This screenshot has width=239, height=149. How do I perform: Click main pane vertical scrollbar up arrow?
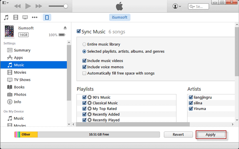[237, 25]
